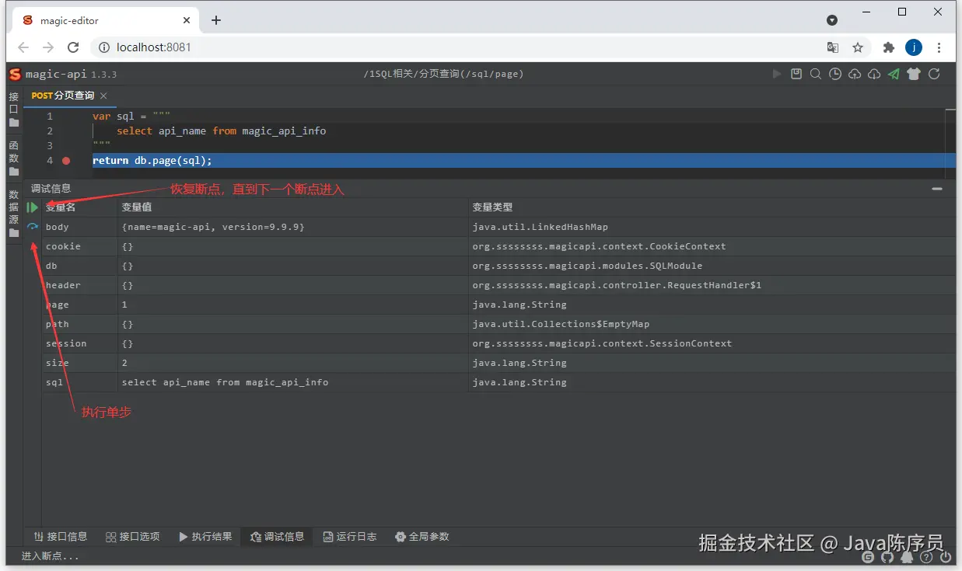The image size is (962, 571).
Task: Switch to the 执行结果 tab
Action: pos(205,537)
